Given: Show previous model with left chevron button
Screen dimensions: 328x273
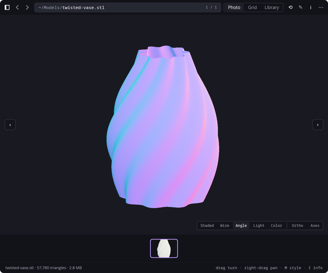Looking at the screenshot, I should click(x=10, y=125).
